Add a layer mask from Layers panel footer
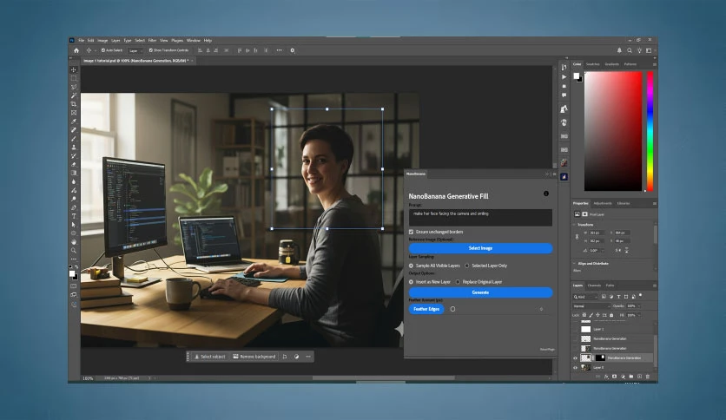 pos(615,377)
